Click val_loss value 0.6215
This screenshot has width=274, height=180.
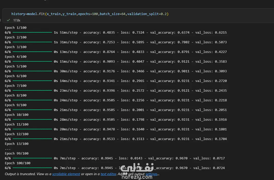(x=221, y=32)
